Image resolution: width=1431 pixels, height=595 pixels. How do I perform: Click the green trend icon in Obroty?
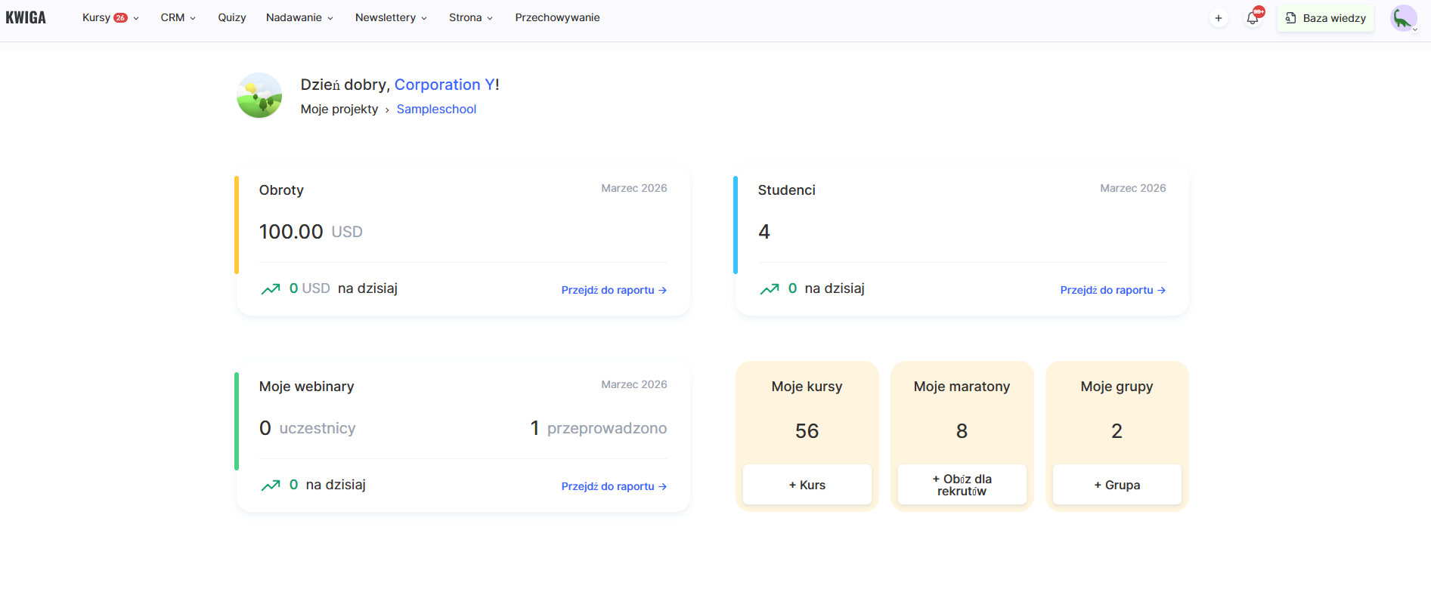point(271,289)
